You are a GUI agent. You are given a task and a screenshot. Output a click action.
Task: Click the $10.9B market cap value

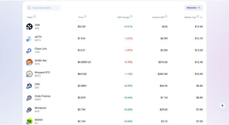click(x=199, y=74)
